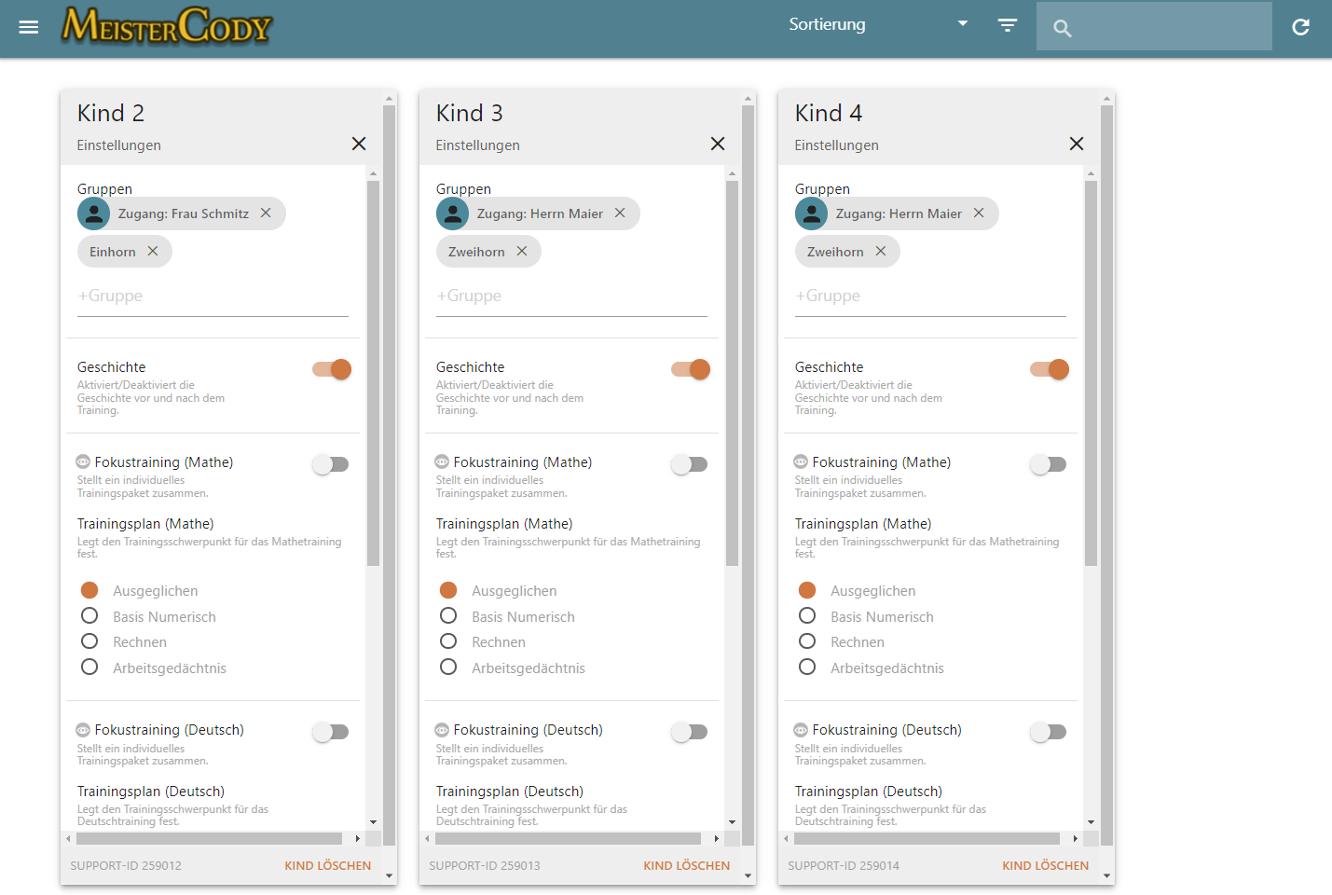
Task: Select Rechnen radio for Kind 2
Action: coord(89,641)
